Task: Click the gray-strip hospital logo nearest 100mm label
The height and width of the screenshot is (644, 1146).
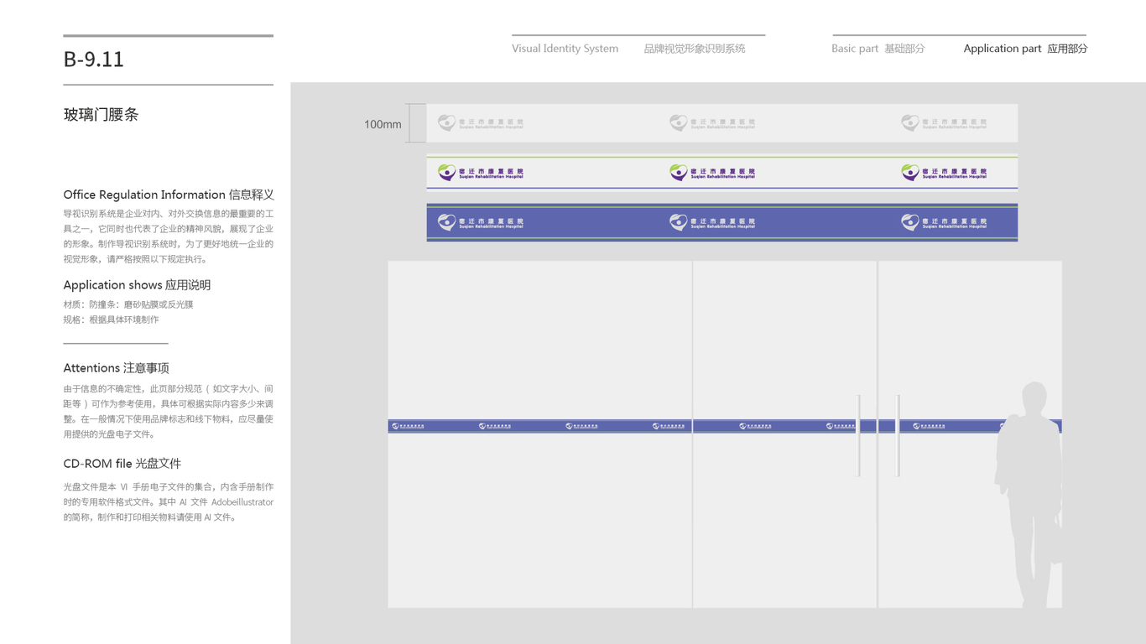Action: coord(481,123)
